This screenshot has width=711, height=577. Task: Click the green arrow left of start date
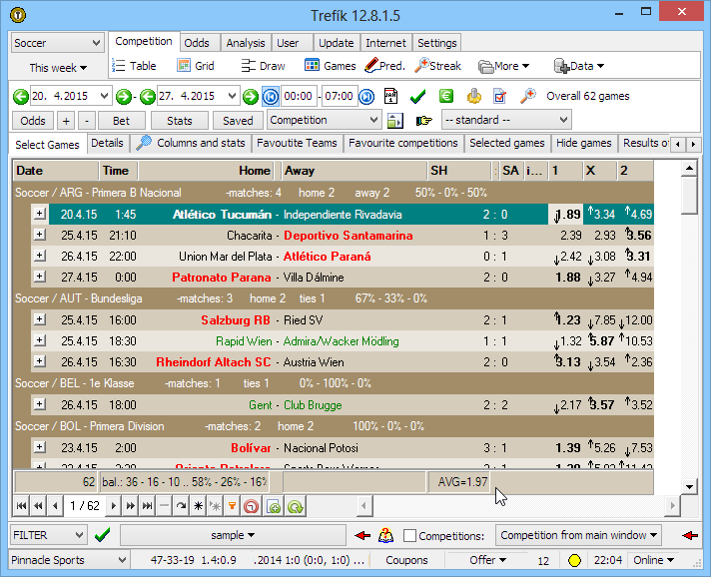point(20,96)
